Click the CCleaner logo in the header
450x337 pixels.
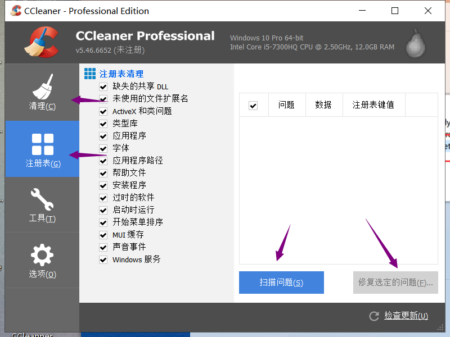42,42
